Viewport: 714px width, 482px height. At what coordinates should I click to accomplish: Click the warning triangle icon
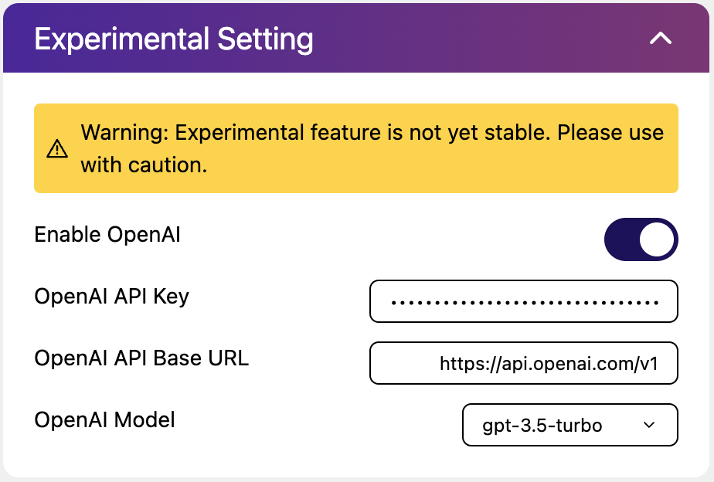57,149
